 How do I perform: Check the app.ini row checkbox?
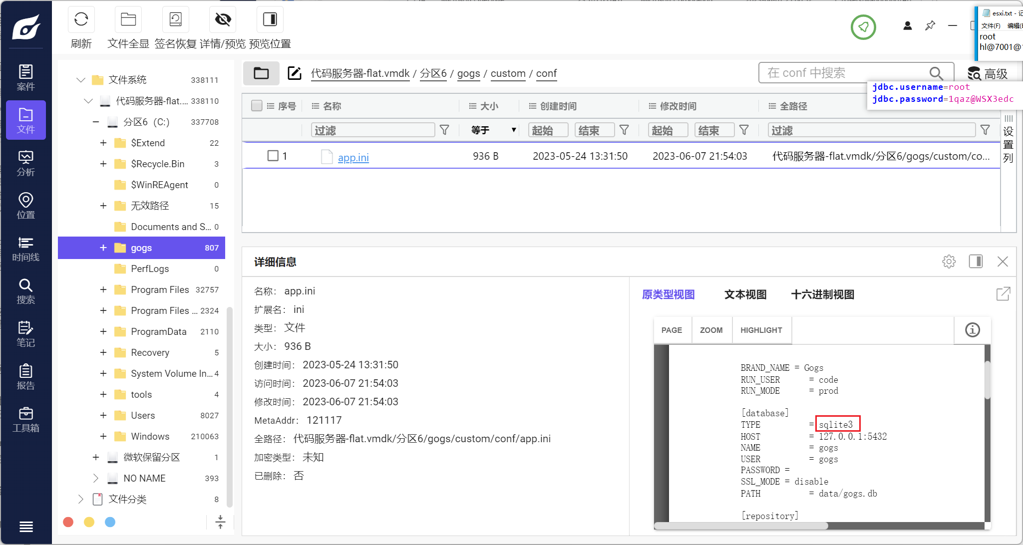(273, 156)
